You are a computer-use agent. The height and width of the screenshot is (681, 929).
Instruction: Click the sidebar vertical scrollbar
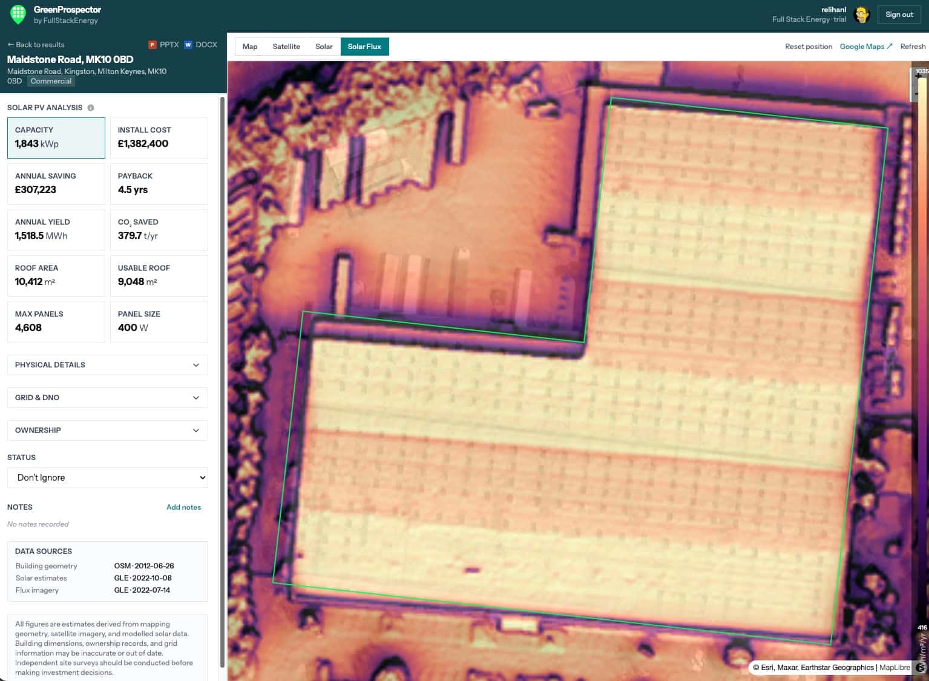[x=222, y=381]
